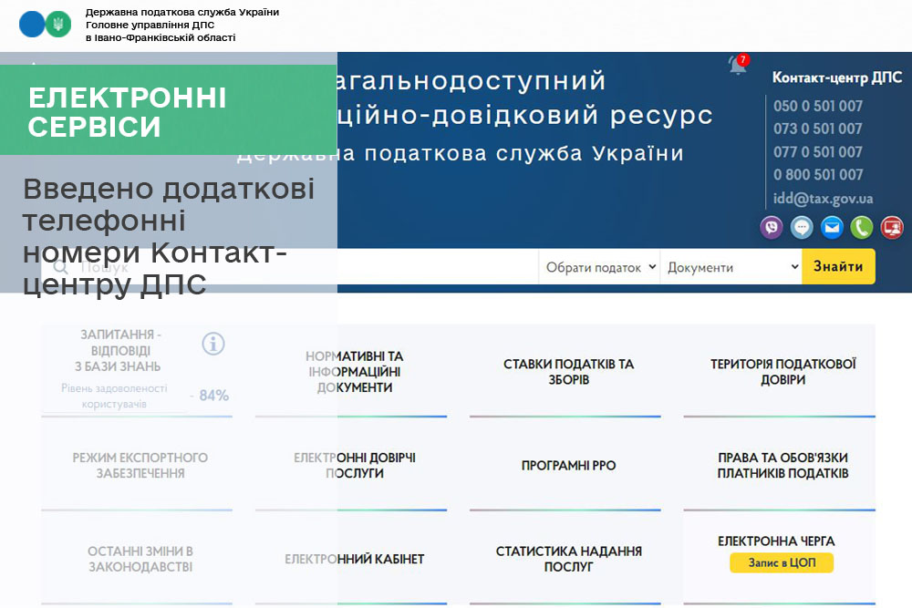Open 'Ставки податків та зборів' section
912x608 pixels.
click(x=568, y=372)
